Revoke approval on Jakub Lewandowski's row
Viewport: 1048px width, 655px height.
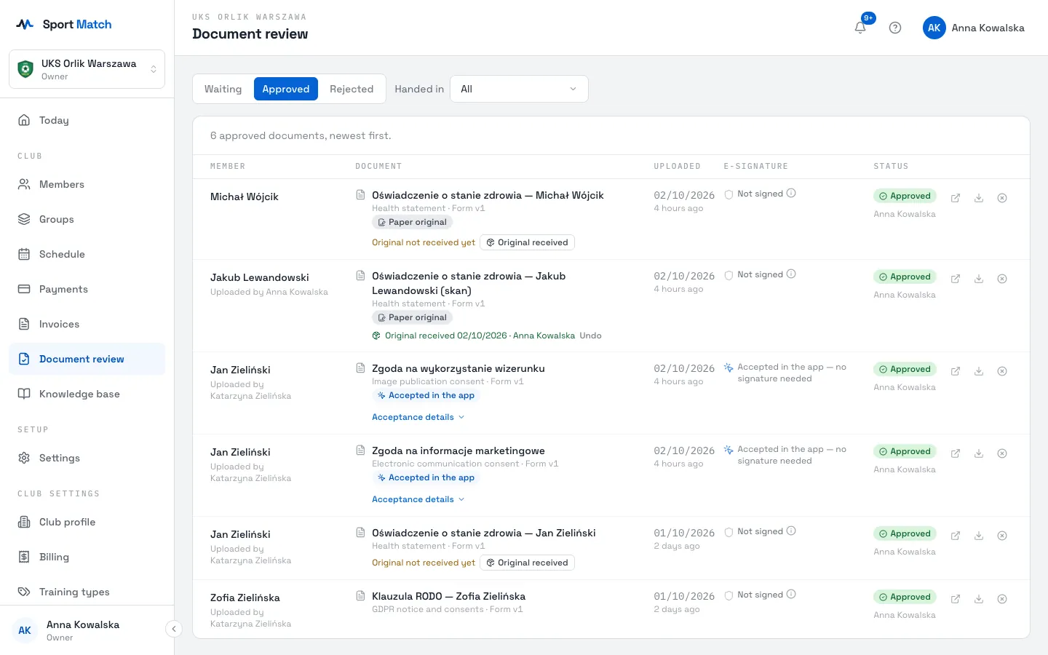click(x=1002, y=279)
